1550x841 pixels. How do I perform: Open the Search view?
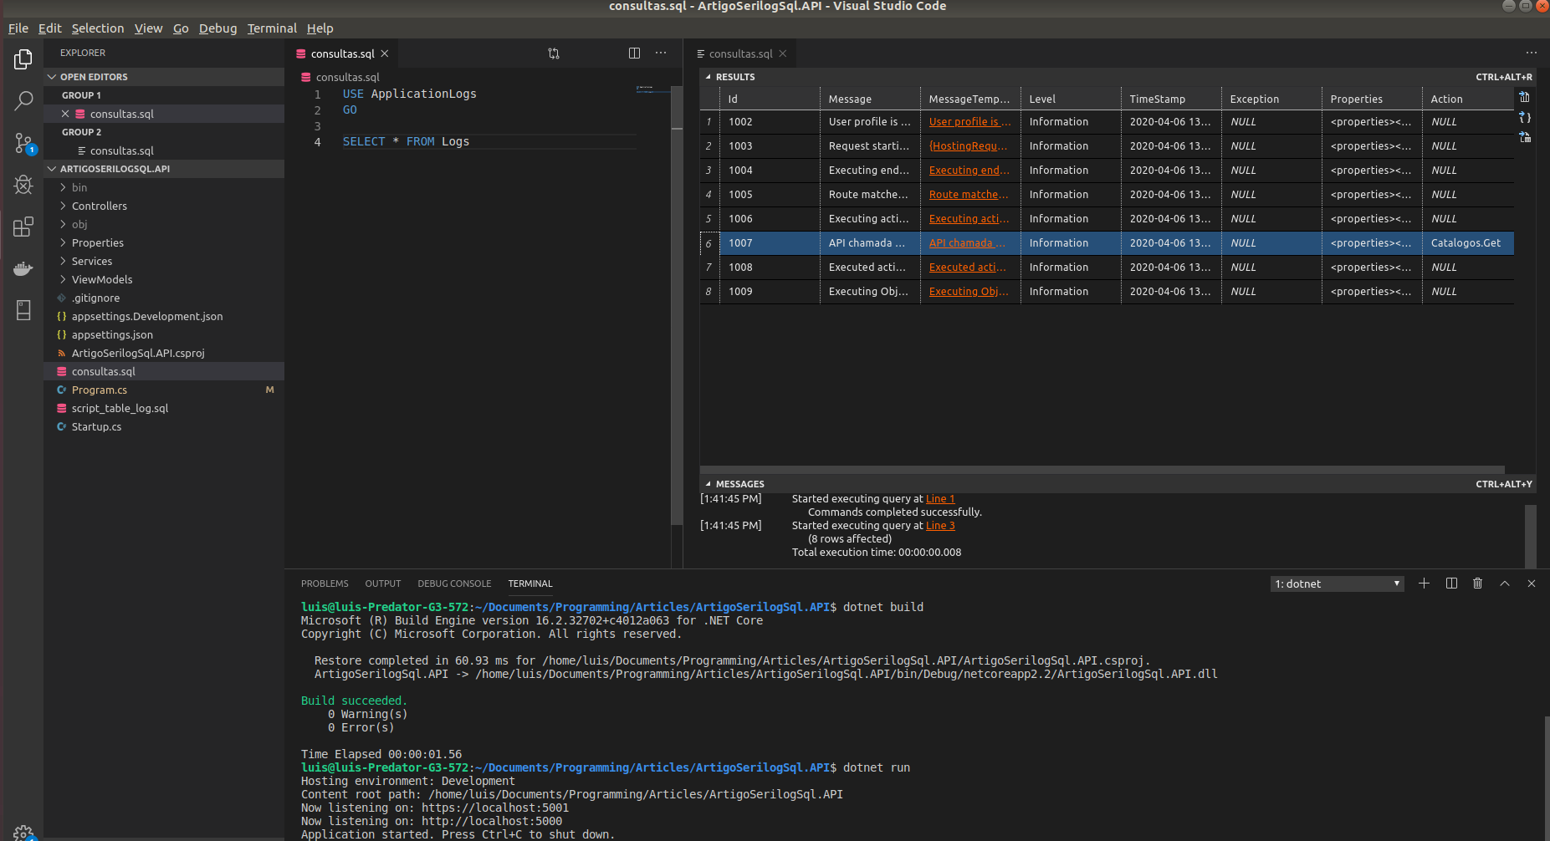point(23,100)
